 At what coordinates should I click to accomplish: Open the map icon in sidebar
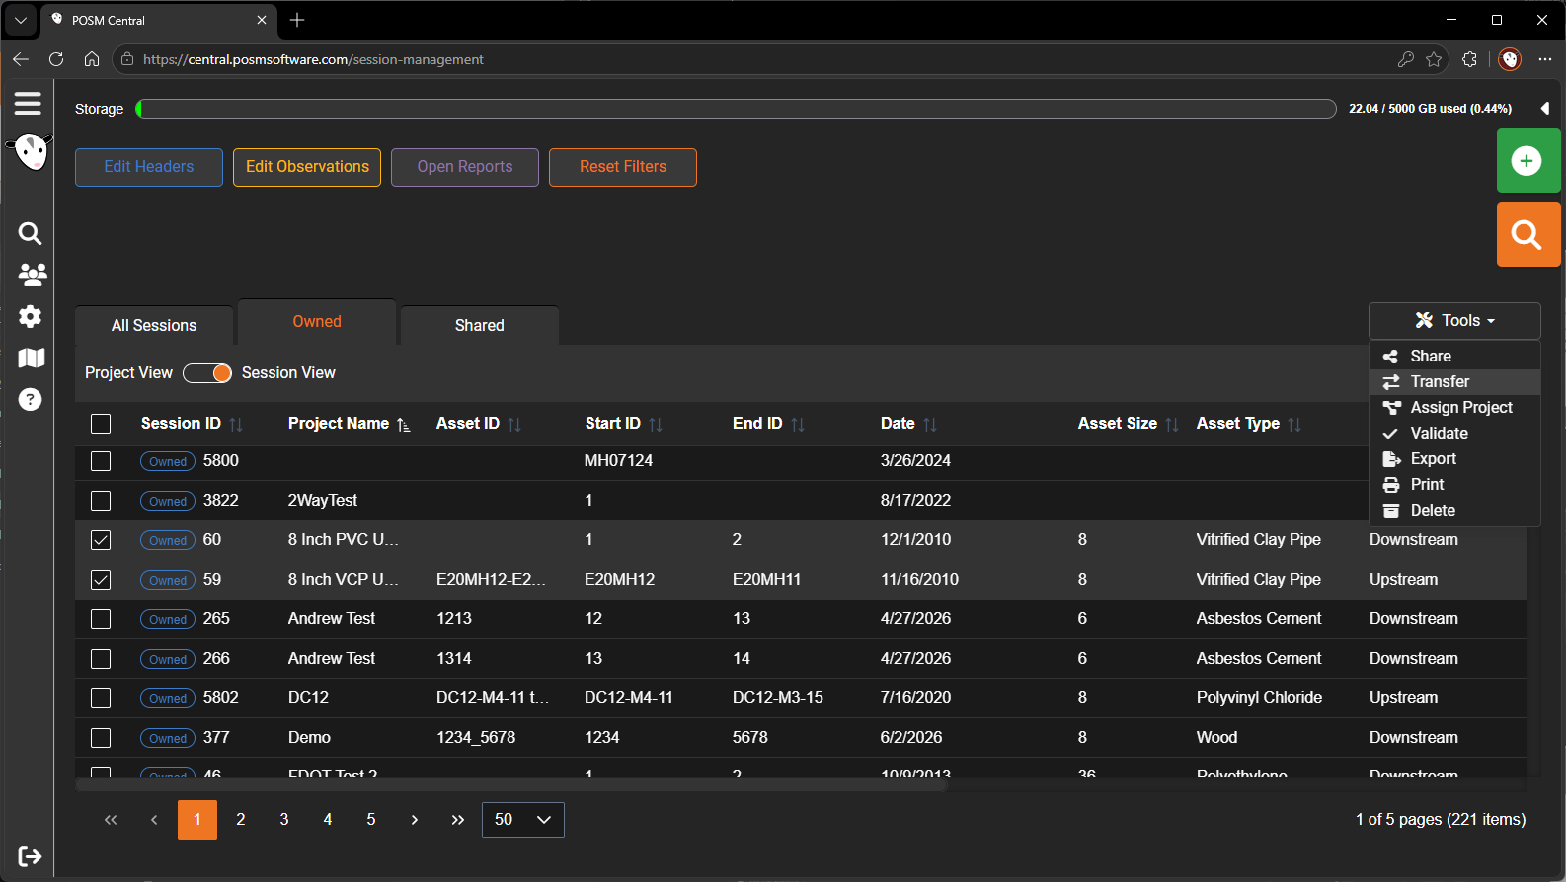[x=32, y=358]
